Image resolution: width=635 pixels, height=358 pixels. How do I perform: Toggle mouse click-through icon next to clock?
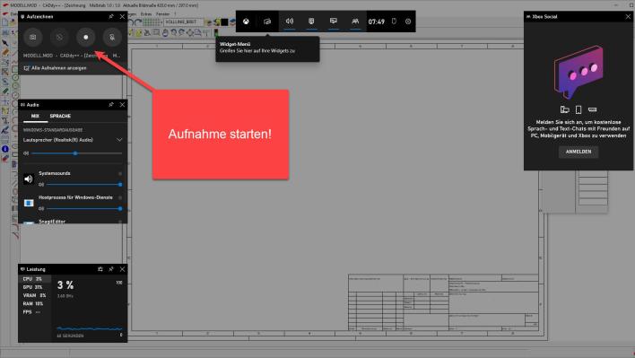tap(394, 22)
